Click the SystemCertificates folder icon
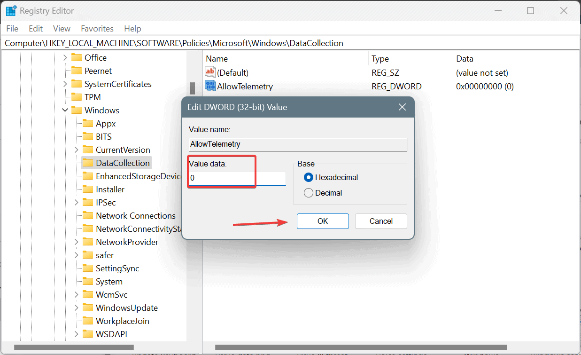 tap(77, 84)
